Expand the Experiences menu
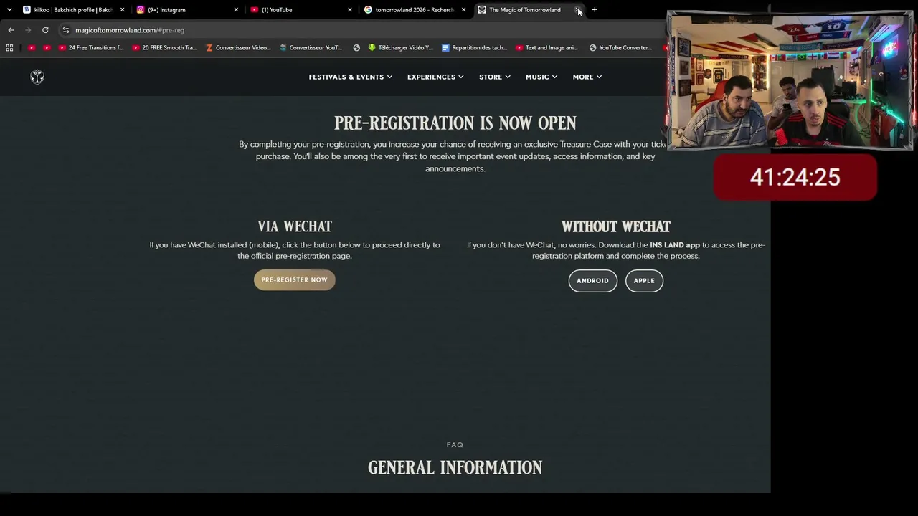Viewport: 918px width, 516px height. (435, 77)
